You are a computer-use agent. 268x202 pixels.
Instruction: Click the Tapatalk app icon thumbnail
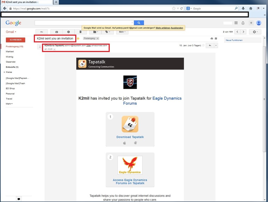[x=130, y=124]
